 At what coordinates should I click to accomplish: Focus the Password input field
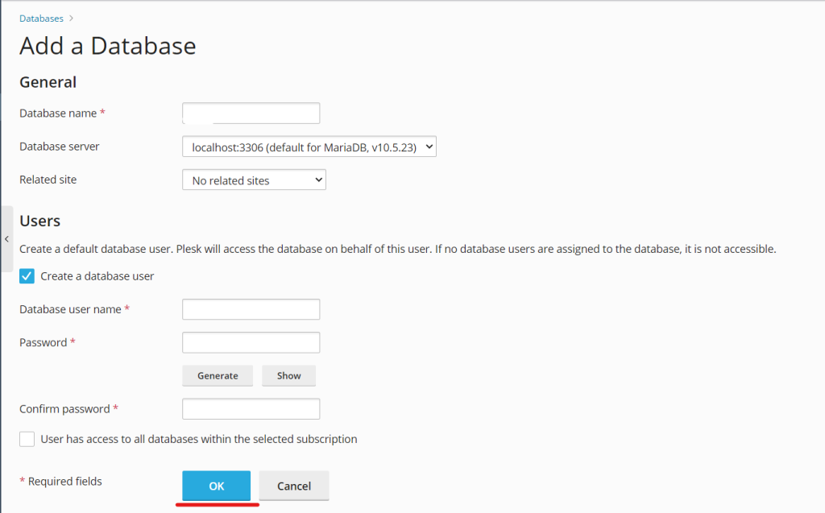(251, 342)
